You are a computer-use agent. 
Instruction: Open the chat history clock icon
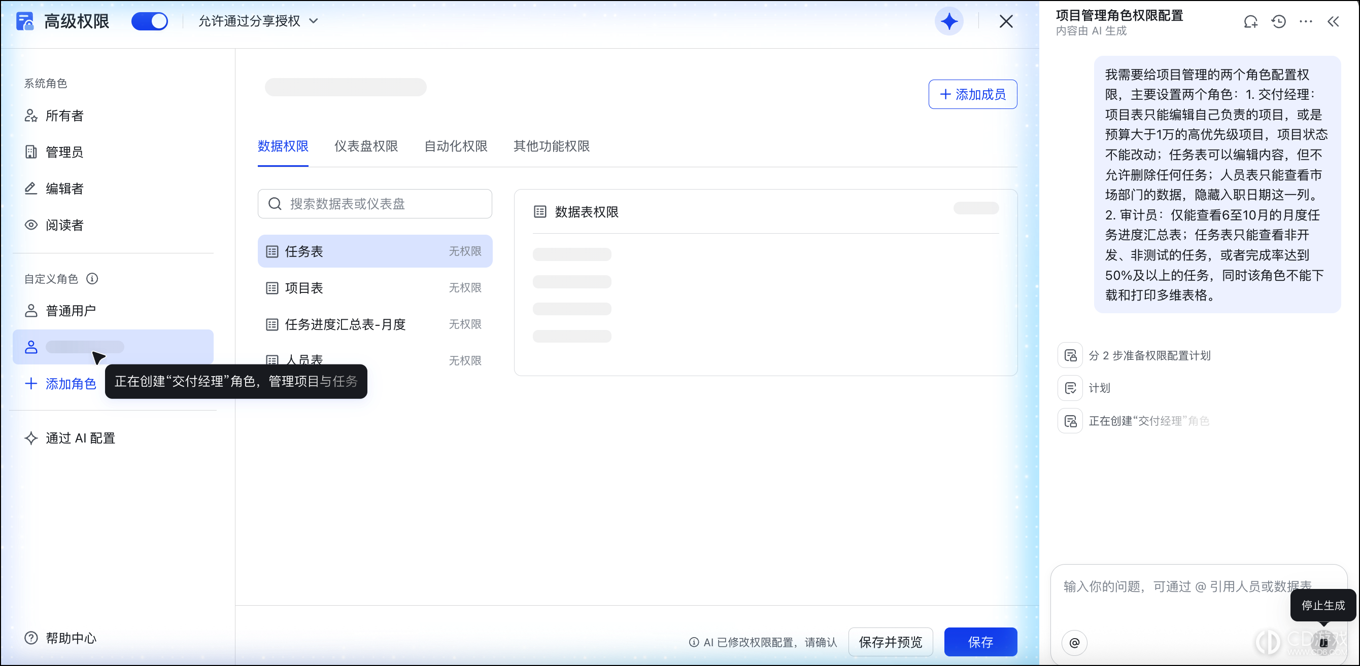(x=1278, y=22)
